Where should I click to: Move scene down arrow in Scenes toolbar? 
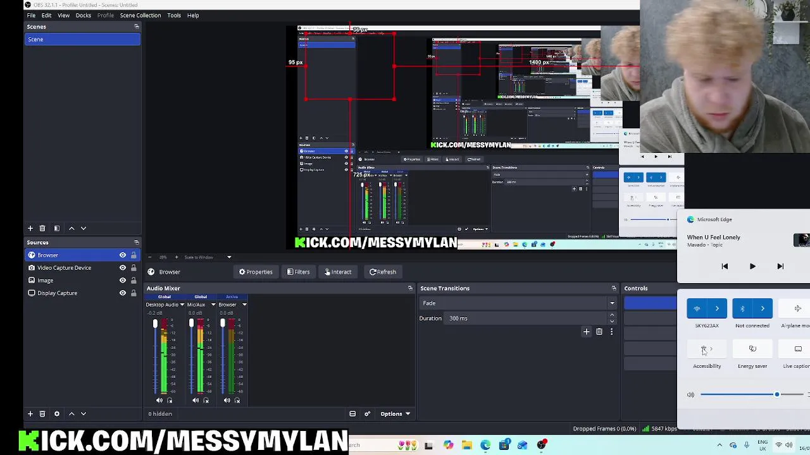84,228
